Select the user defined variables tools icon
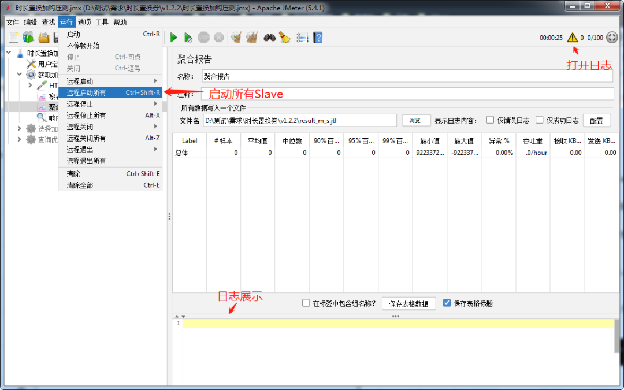Image resolution: width=624 pixels, height=390 pixels. [31, 64]
